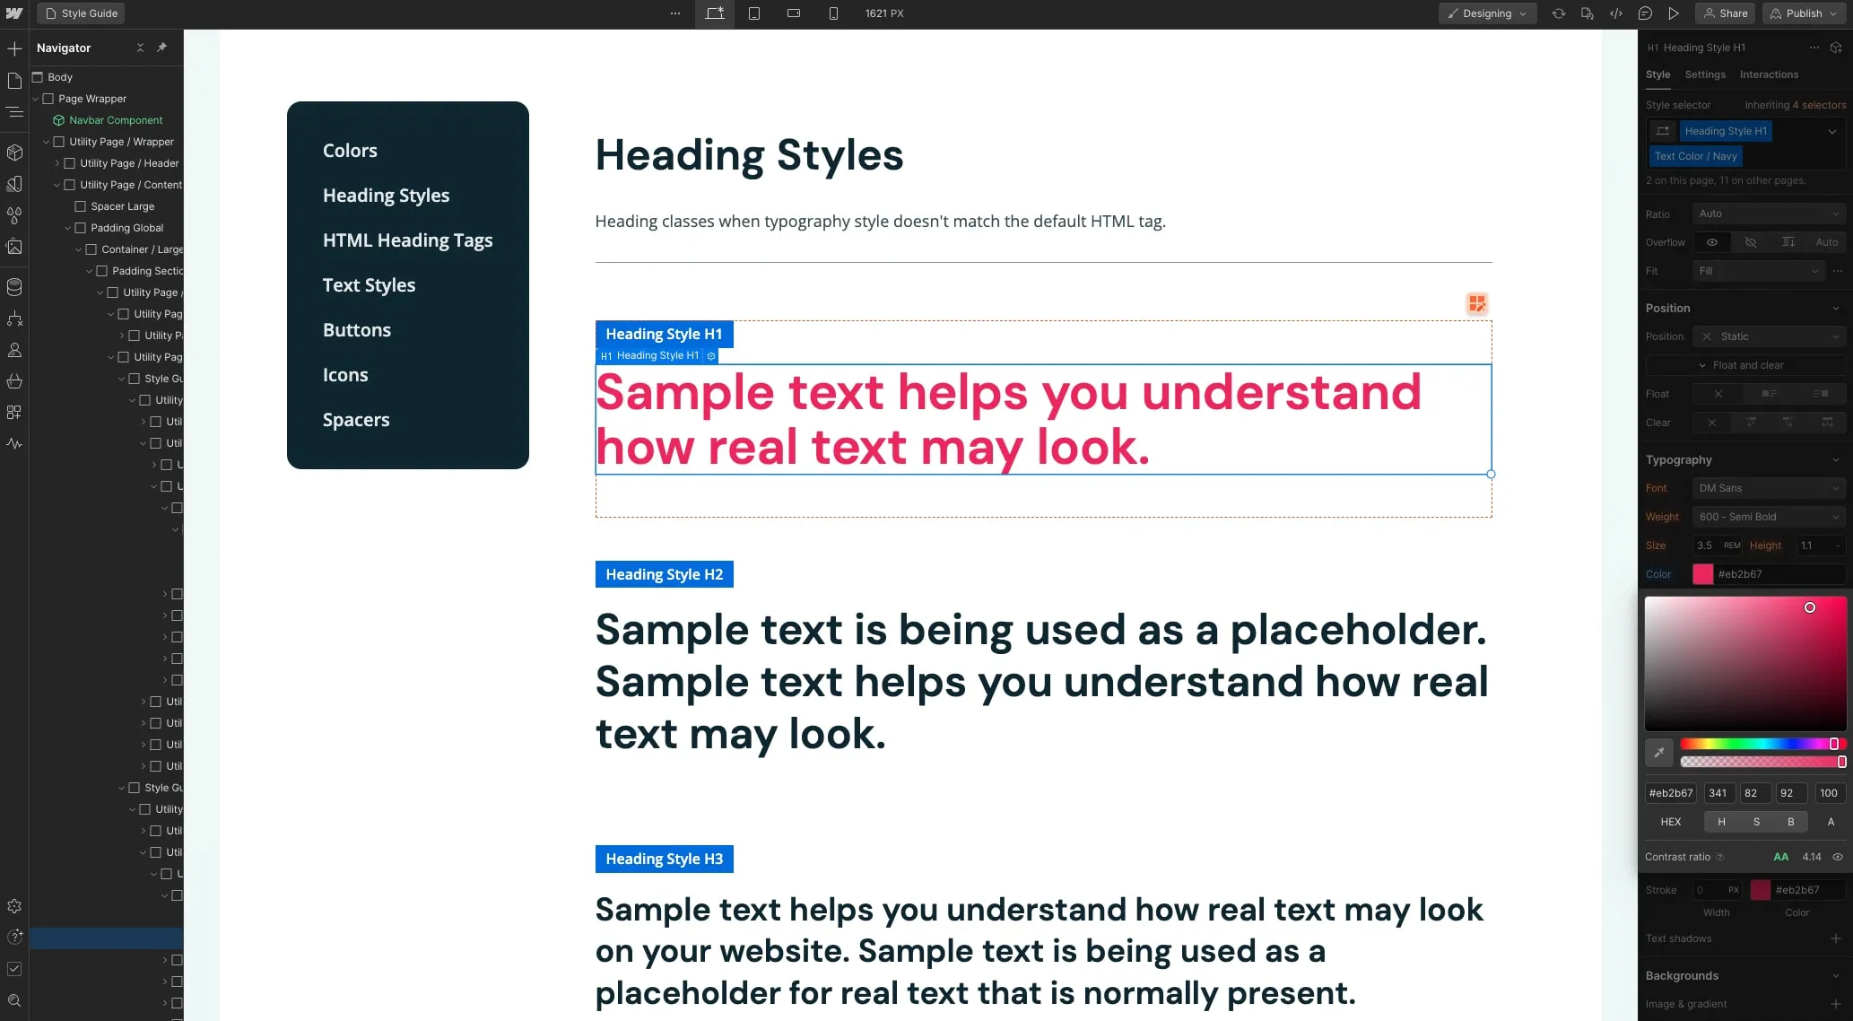1853x1021 pixels.
Task: Expand the Backgrounds section
Action: pos(1835,976)
